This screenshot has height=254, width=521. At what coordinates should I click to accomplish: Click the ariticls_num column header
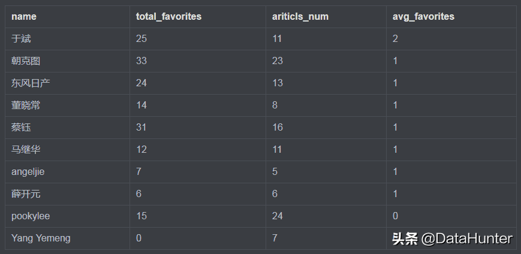click(300, 17)
